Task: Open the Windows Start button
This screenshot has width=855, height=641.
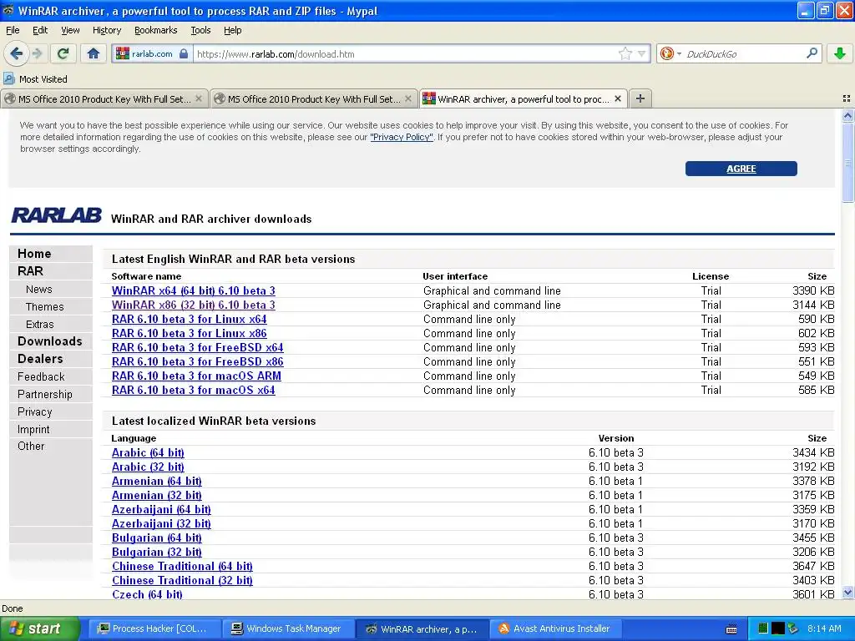Action: pos(40,628)
